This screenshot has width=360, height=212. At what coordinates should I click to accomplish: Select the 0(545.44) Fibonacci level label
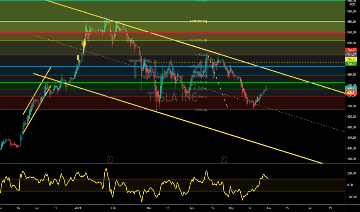pyautogui.click(x=201, y=110)
